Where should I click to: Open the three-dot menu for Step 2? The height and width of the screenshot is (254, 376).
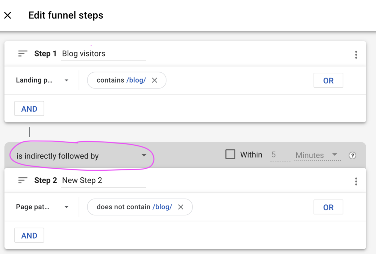[x=356, y=181]
